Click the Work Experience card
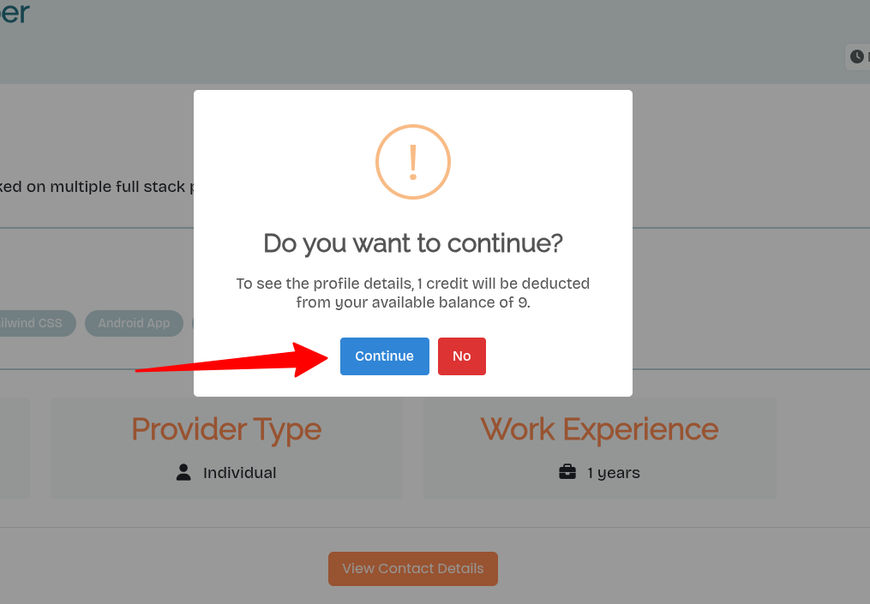This screenshot has width=870, height=604. coord(599,447)
